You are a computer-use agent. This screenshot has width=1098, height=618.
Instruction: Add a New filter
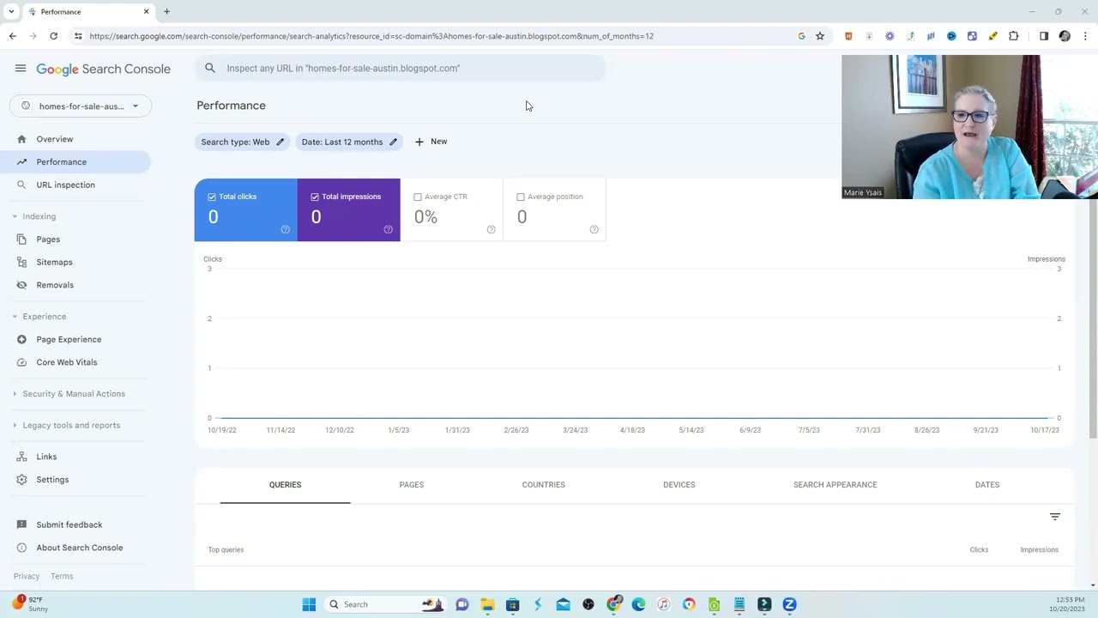click(431, 142)
